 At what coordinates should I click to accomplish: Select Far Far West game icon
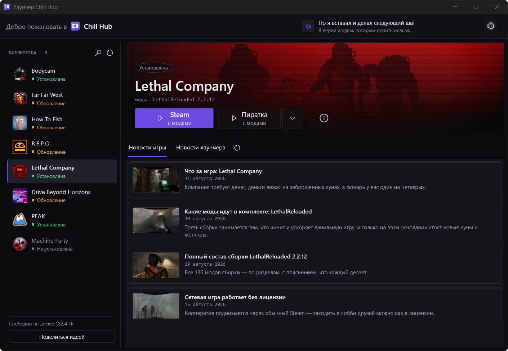tap(20, 99)
